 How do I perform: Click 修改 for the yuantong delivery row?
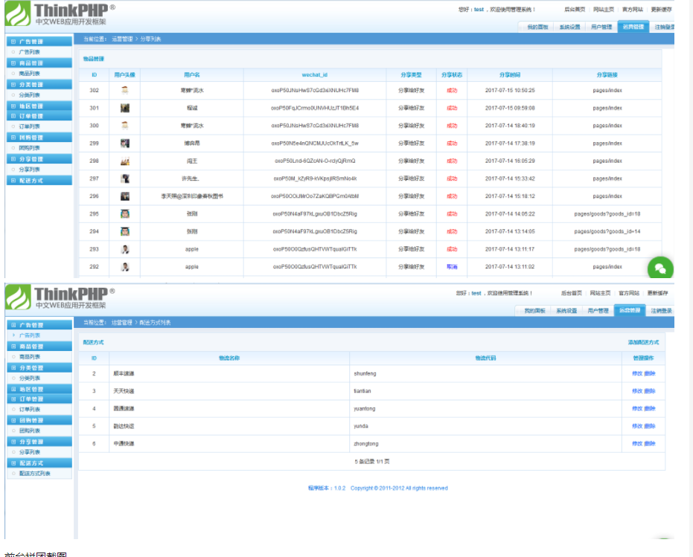point(637,408)
